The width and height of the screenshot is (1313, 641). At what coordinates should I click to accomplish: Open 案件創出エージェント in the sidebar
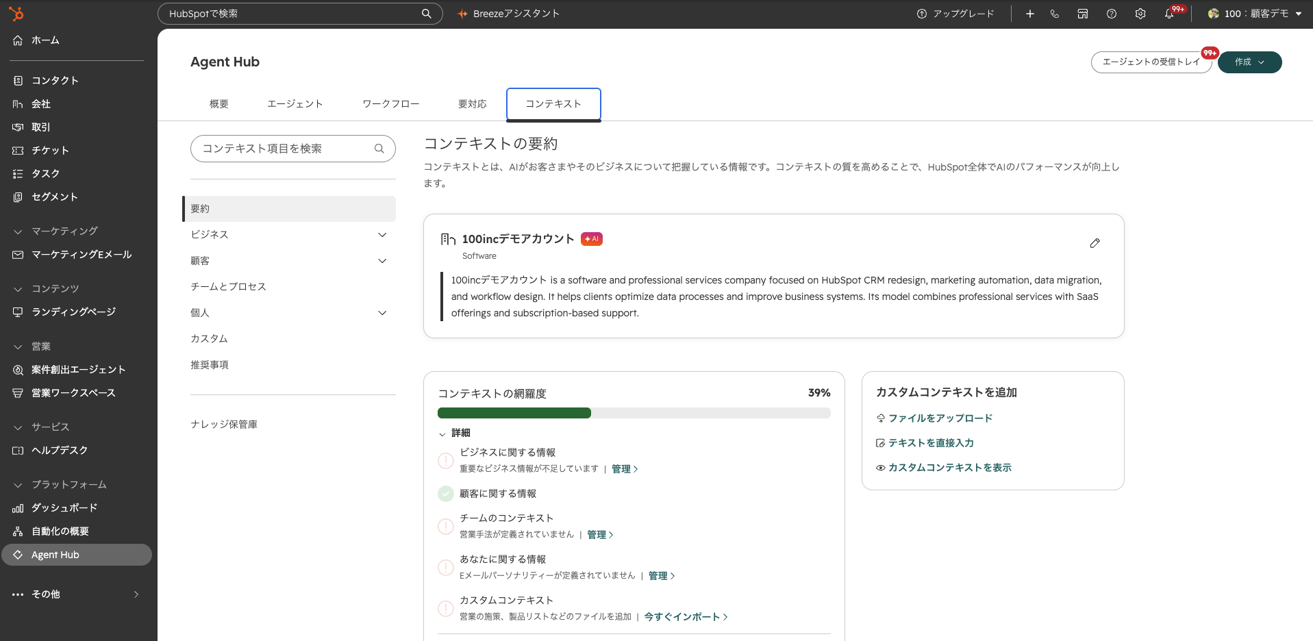tap(78, 369)
